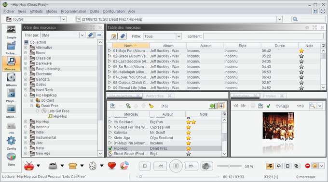Toggle the rightmost auto-scroll button in queue toolbar

click(221, 106)
